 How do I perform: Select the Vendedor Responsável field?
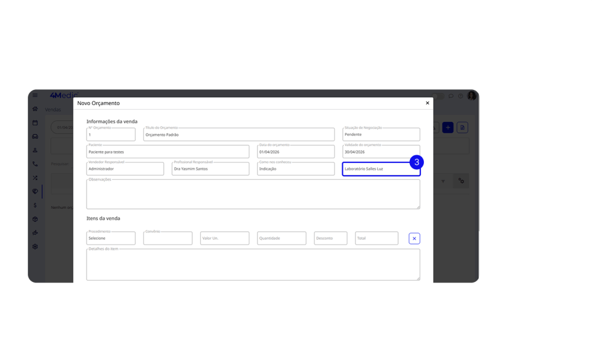coord(125,169)
